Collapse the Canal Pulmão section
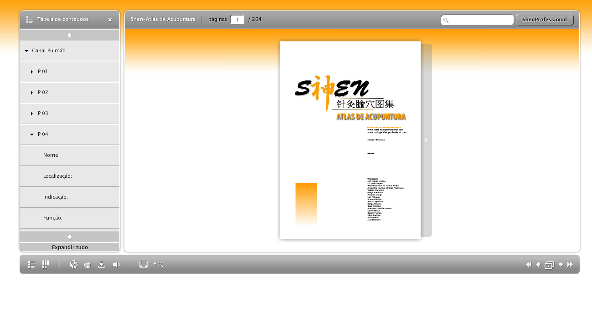The image size is (592, 330). (x=26, y=50)
